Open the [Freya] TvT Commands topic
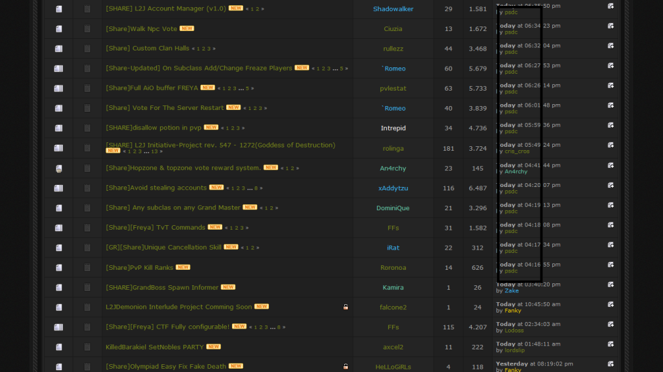663x372 pixels. tap(155, 227)
